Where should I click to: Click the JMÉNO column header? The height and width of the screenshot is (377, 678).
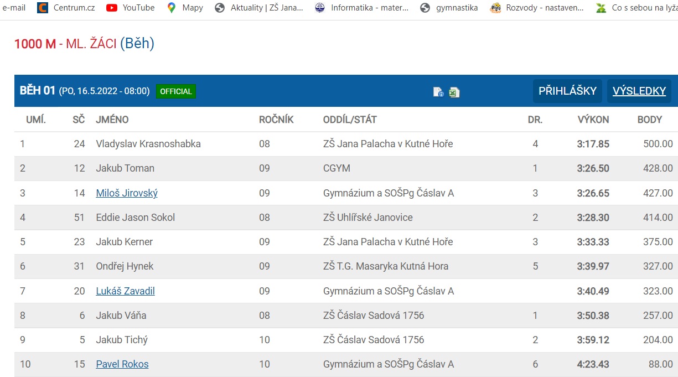click(112, 120)
